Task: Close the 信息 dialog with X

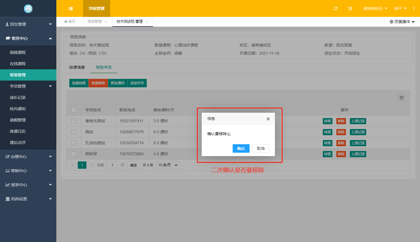Action: [x=268, y=119]
